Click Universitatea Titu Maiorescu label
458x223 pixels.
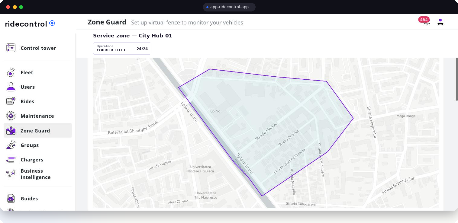coord(206,195)
